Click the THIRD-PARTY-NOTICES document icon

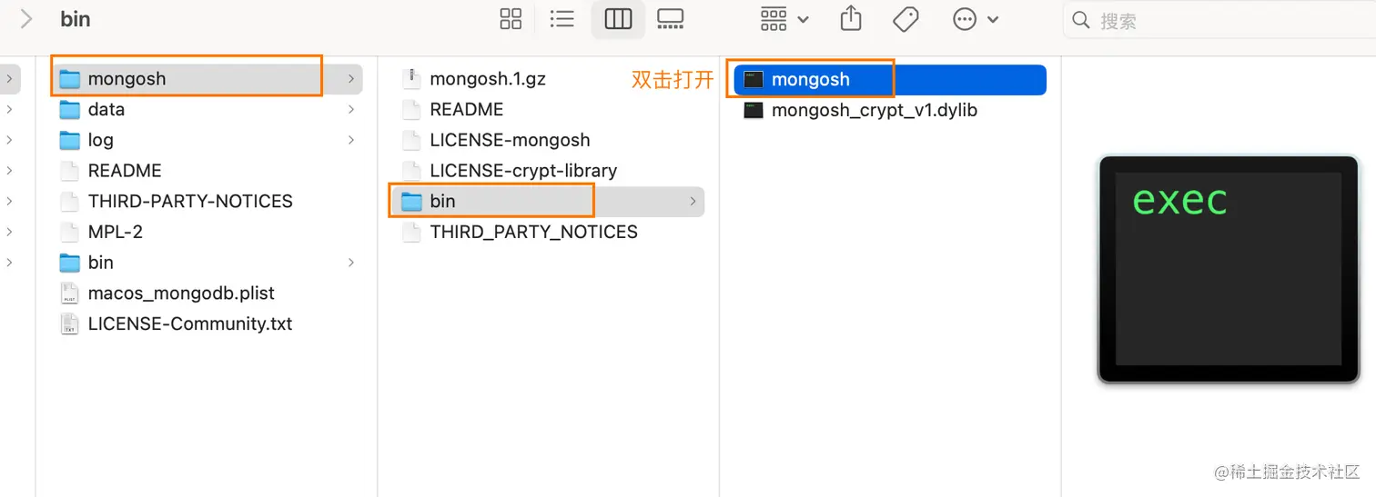coord(70,201)
